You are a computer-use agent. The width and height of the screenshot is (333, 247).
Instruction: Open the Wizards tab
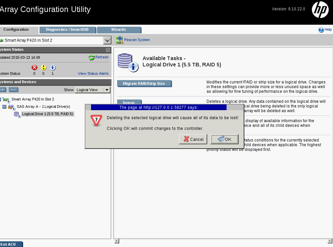coord(118,30)
